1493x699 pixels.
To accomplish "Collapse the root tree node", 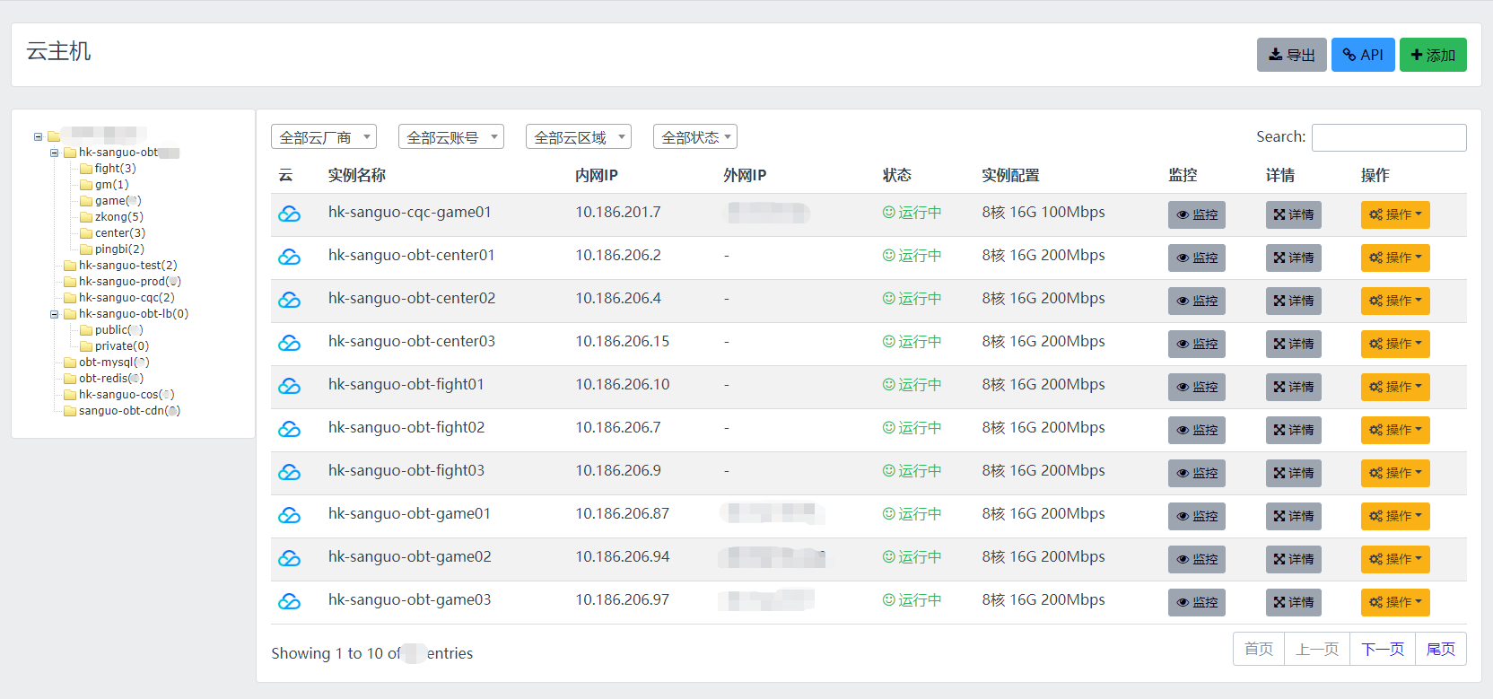I will [38, 136].
